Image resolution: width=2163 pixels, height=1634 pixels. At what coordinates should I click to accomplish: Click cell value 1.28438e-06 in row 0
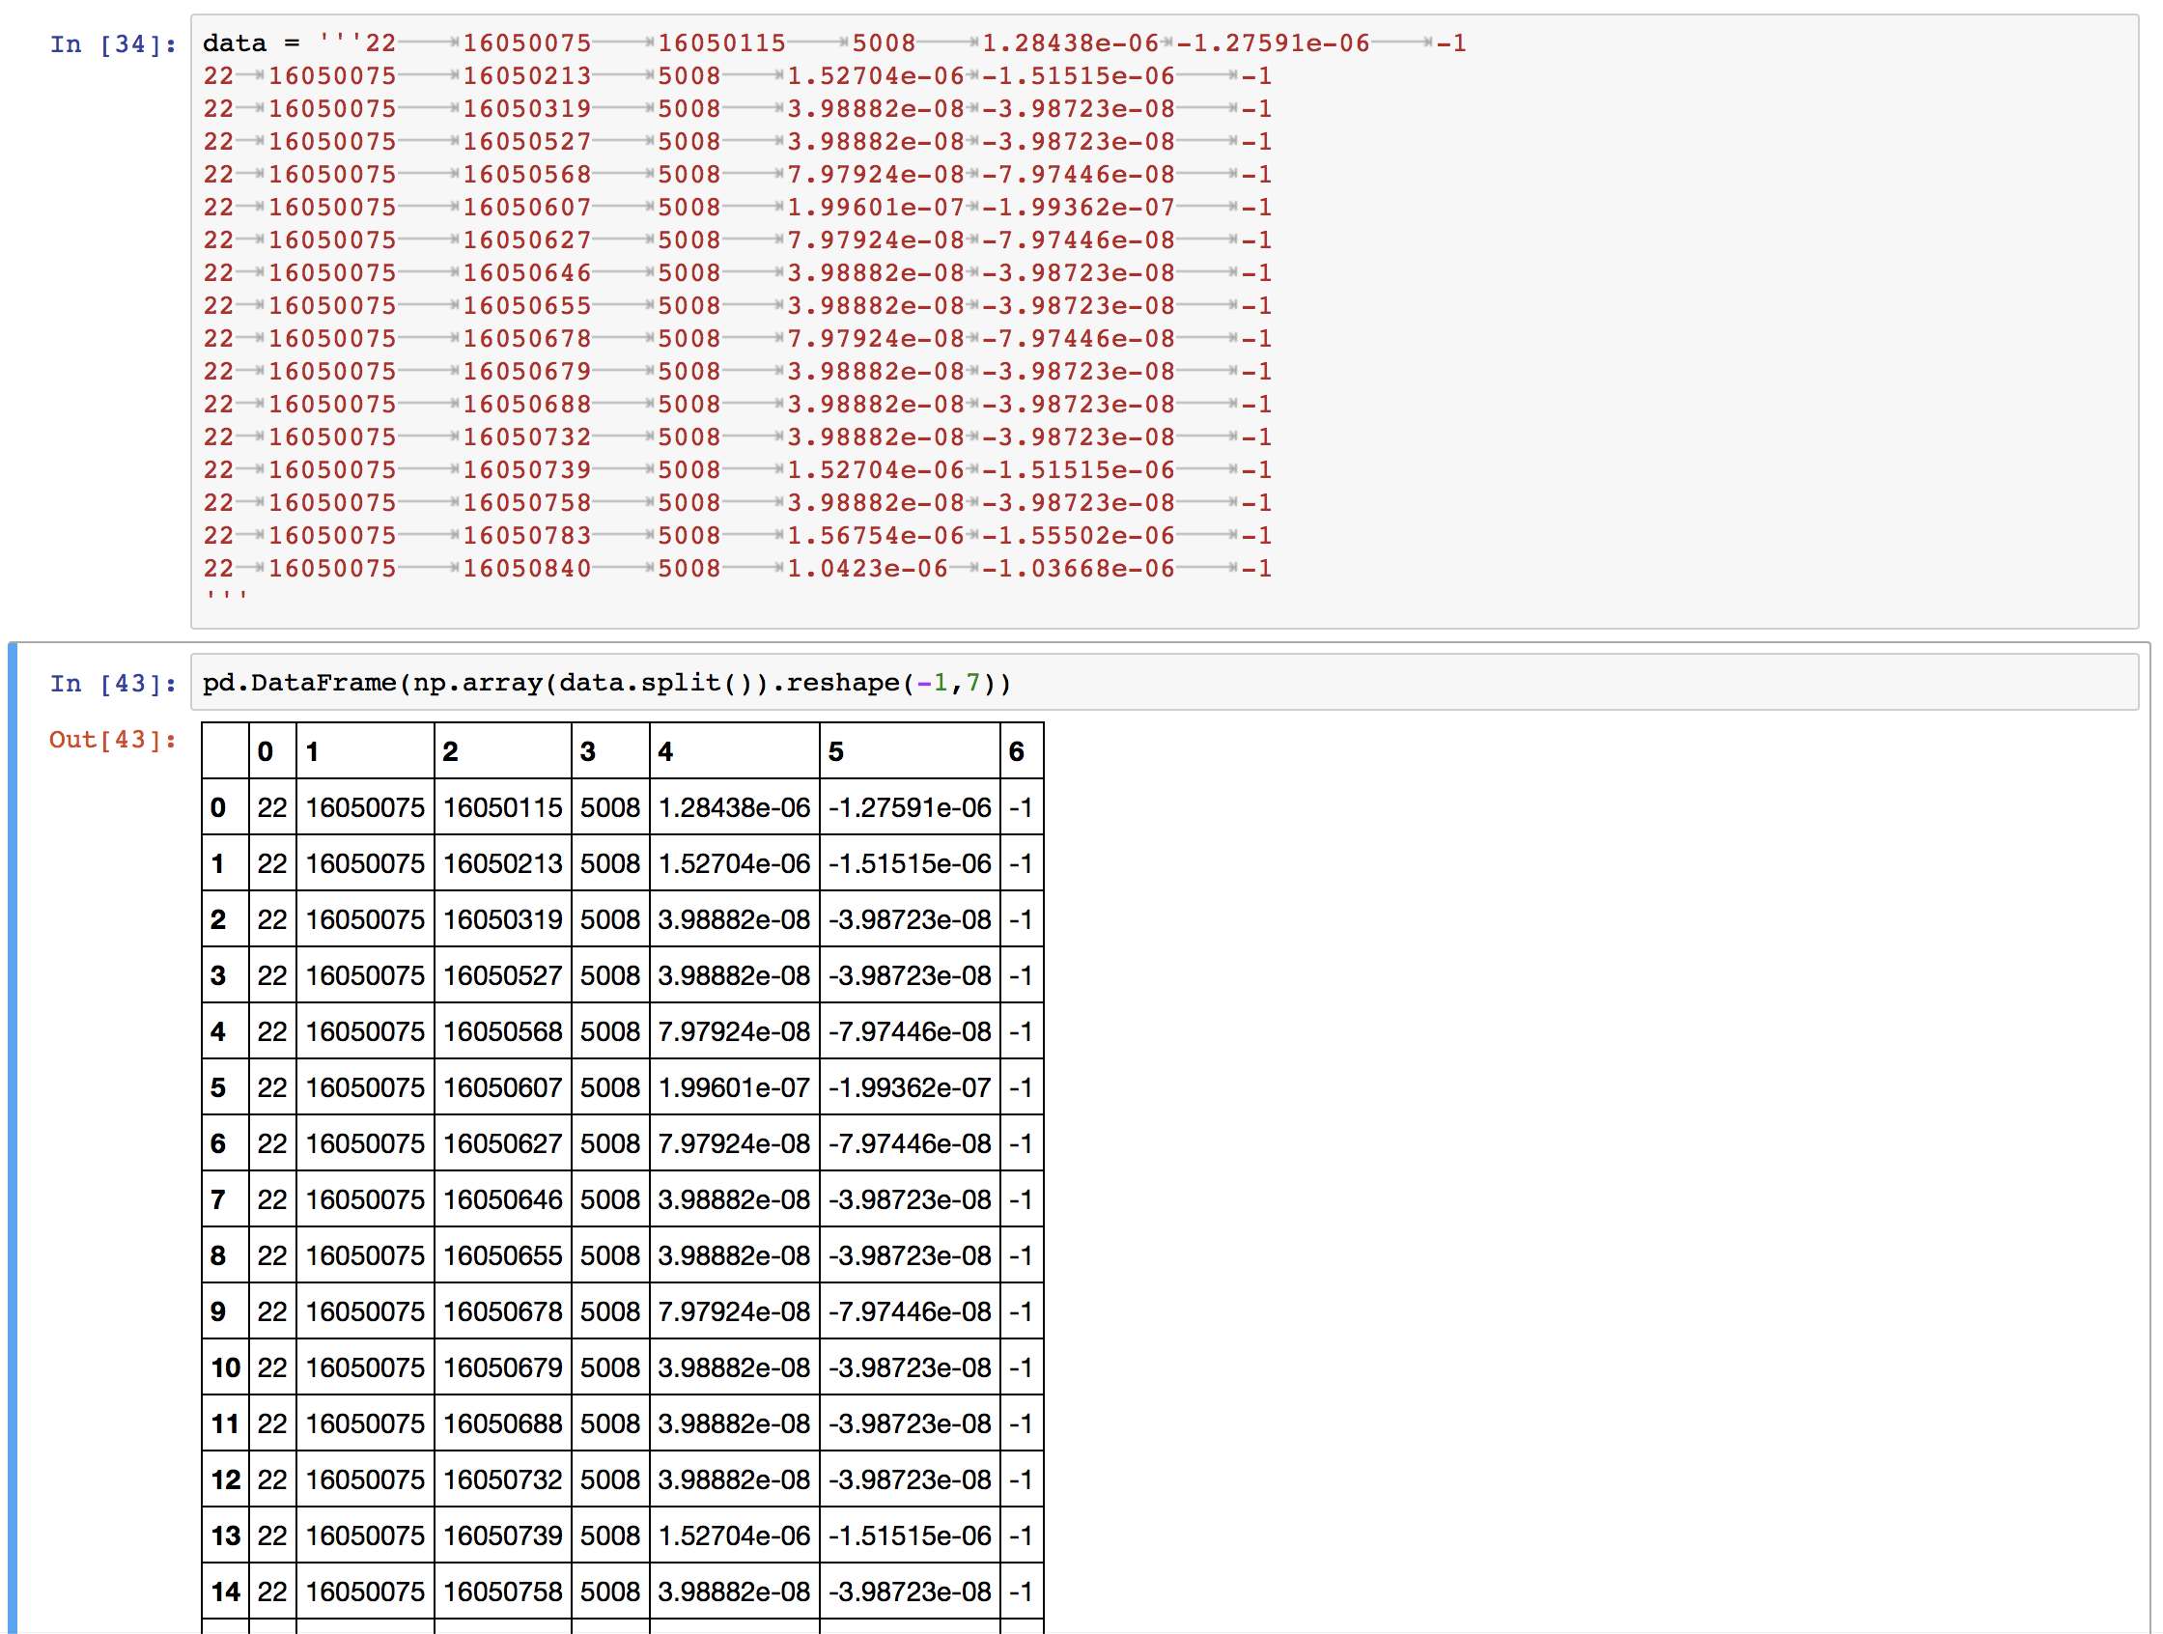[x=733, y=806]
